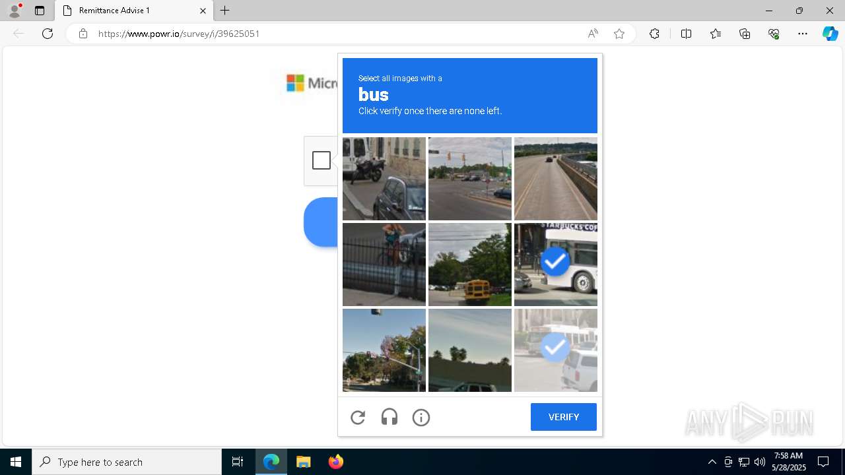Open the Favorites list
845x475 pixels.
[x=716, y=34]
